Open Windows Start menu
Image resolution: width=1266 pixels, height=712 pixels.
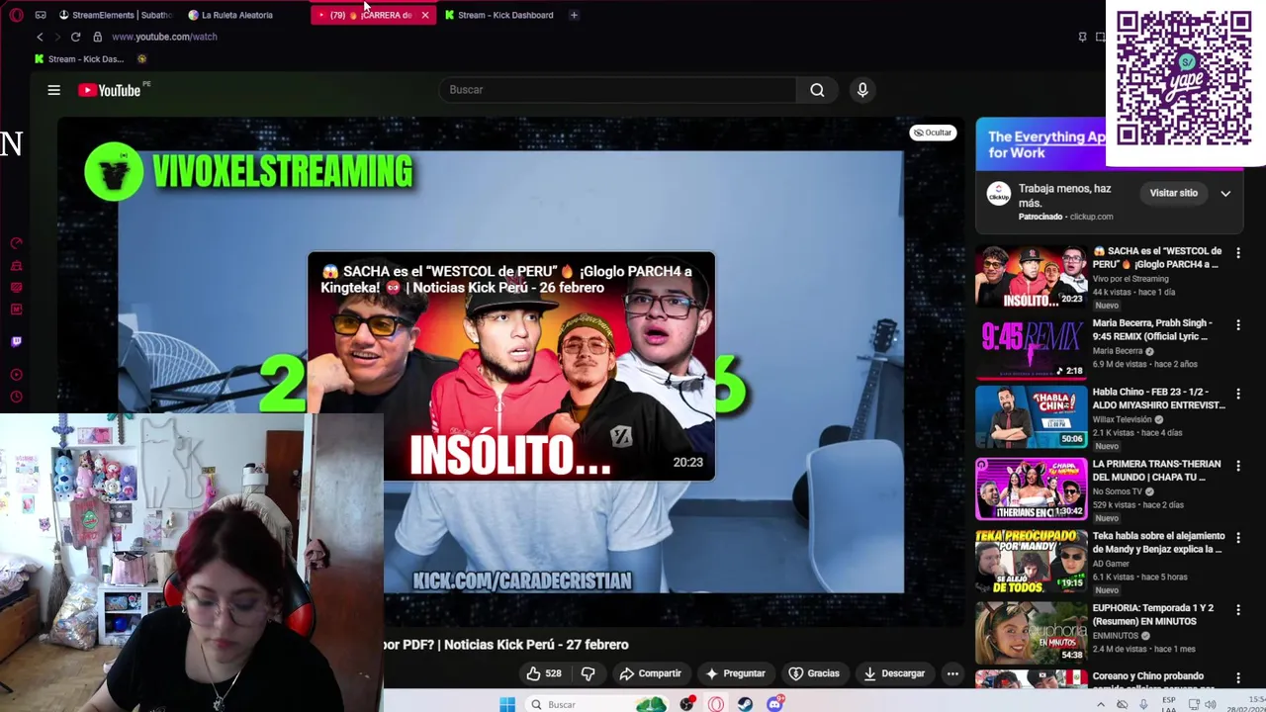tap(507, 704)
